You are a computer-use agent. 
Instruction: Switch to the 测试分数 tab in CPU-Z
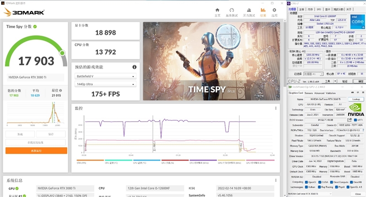point(338,9)
